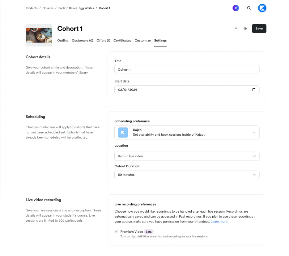
Task: Click the preview eye icon near Save
Action: (245, 28)
